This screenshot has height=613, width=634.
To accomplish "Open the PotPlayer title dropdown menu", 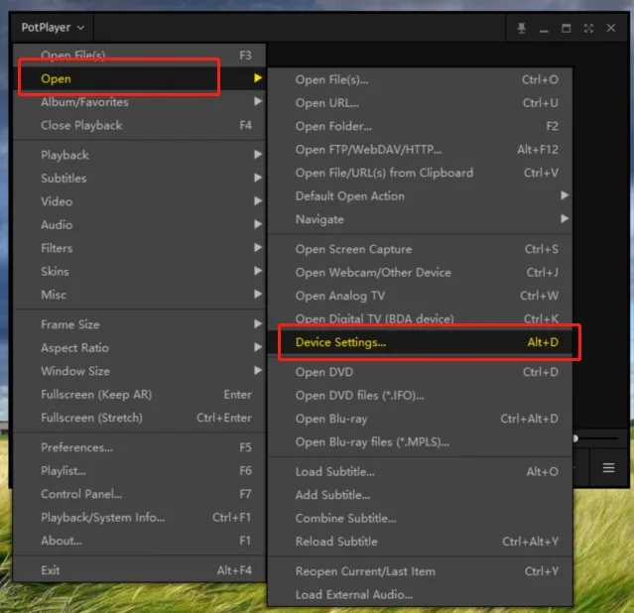I will click(x=53, y=28).
